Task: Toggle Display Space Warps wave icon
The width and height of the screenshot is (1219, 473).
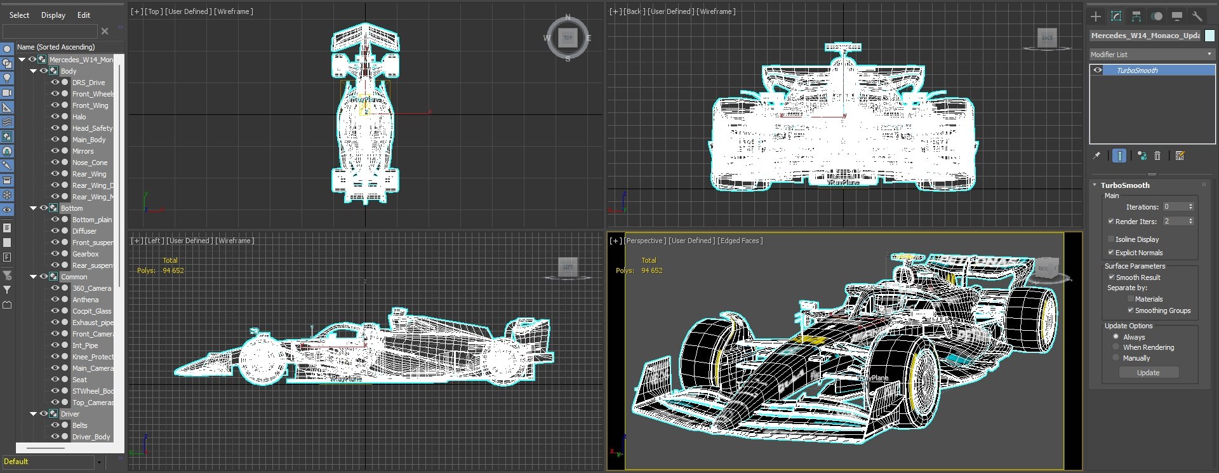Action: 7,122
